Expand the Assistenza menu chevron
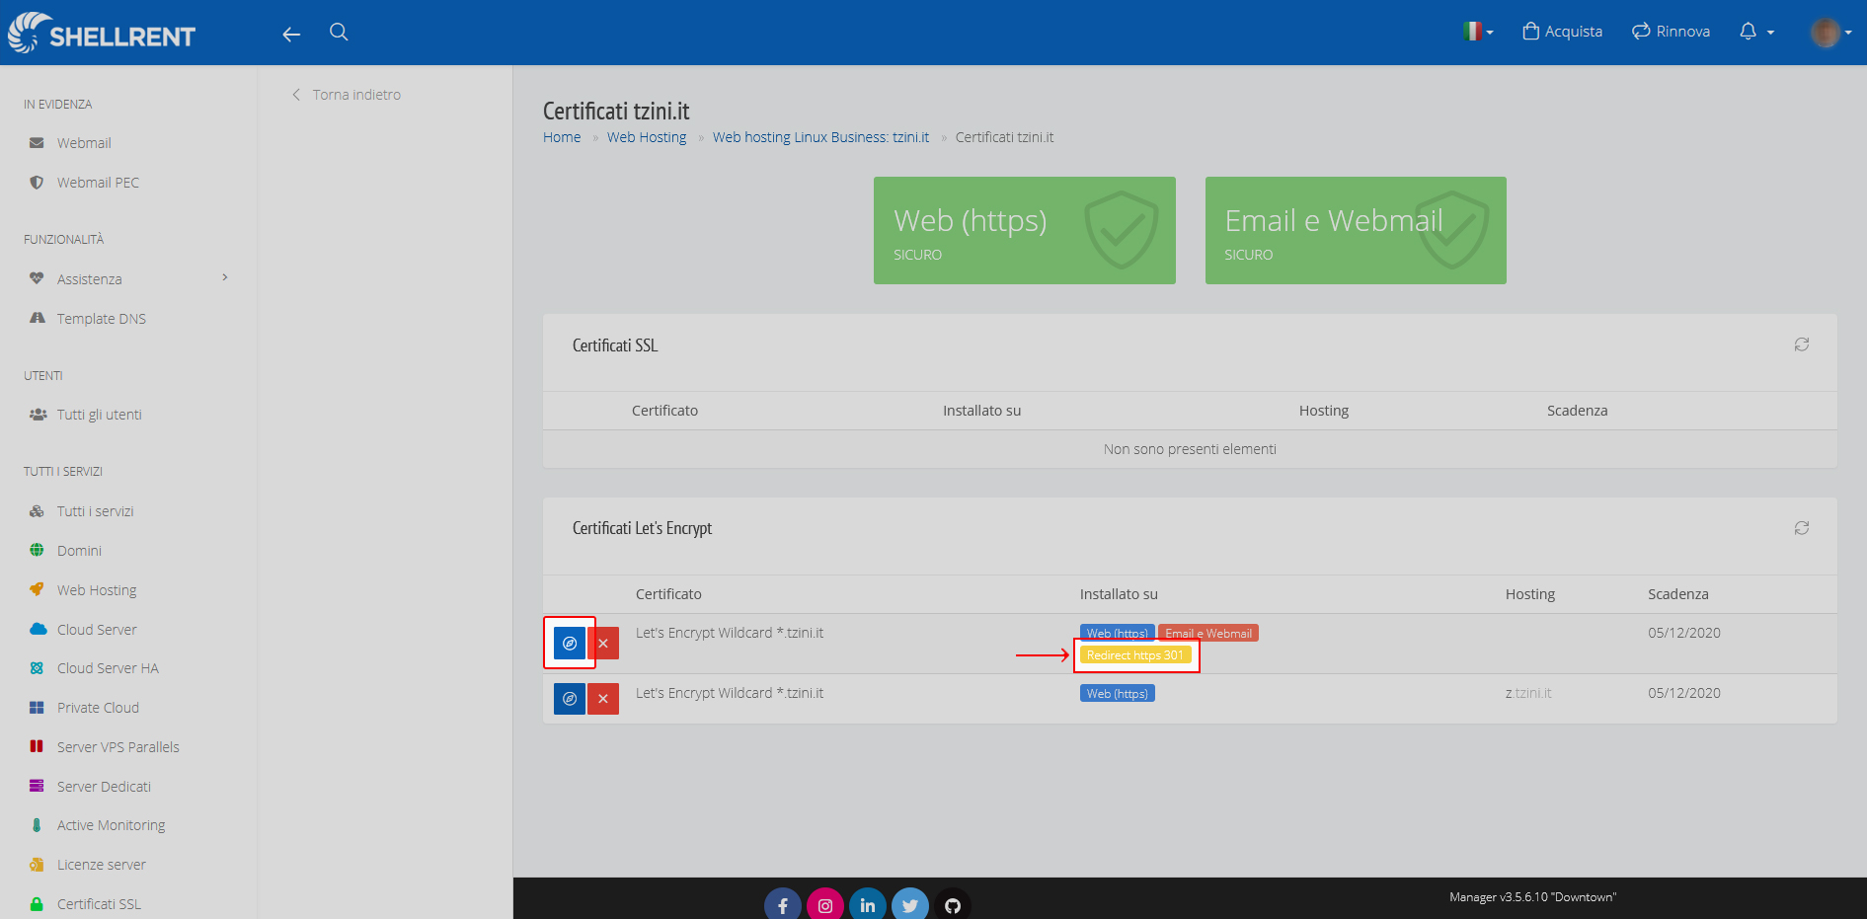This screenshot has height=919, width=1867. click(x=225, y=277)
